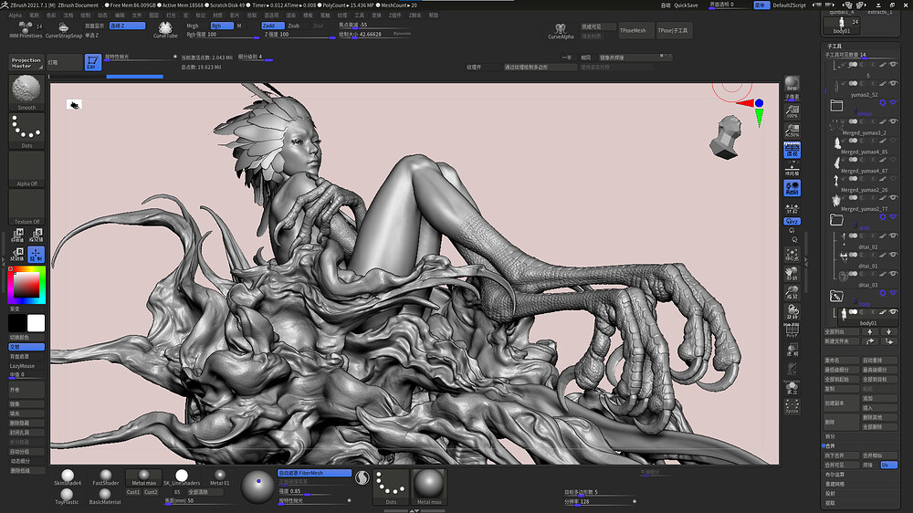Screen dimensions: 913x513
Task: Collapse the ditai subtool folder
Action: pos(836,219)
